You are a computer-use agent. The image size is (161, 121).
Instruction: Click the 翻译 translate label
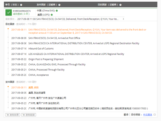126,115
